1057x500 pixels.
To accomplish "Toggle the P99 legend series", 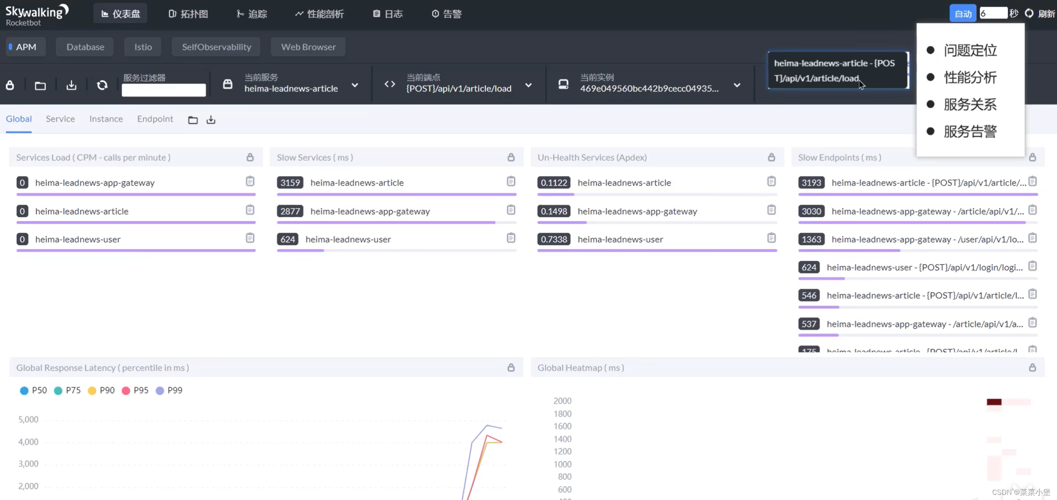I will (x=169, y=391).
